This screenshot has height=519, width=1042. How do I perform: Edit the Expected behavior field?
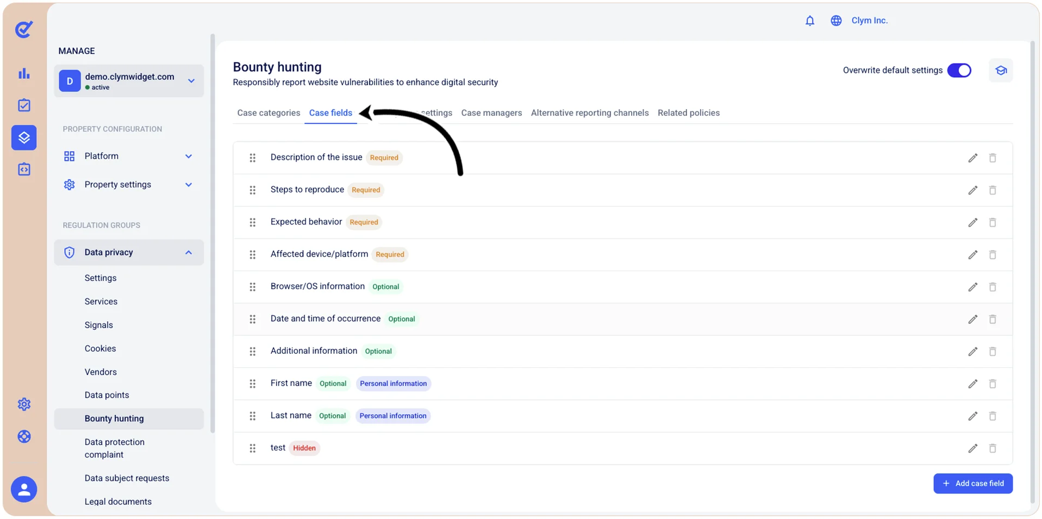972,222
